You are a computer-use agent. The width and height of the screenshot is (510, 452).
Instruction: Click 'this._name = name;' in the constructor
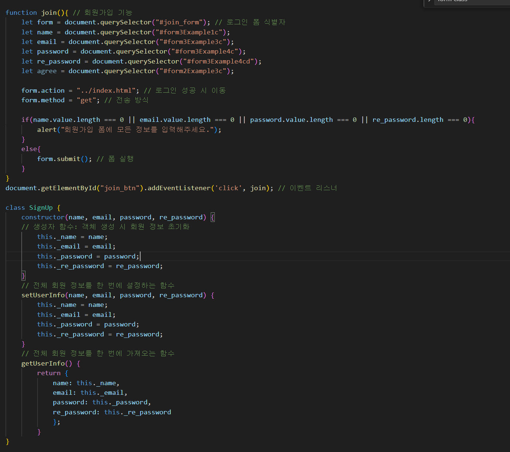click(x=72, y=237)
